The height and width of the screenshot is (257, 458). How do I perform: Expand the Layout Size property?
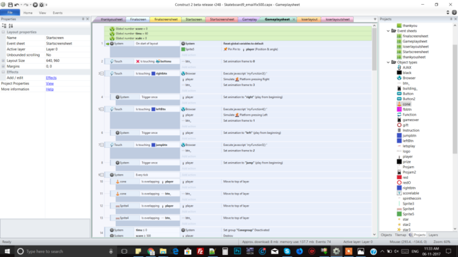pos(3,61)
